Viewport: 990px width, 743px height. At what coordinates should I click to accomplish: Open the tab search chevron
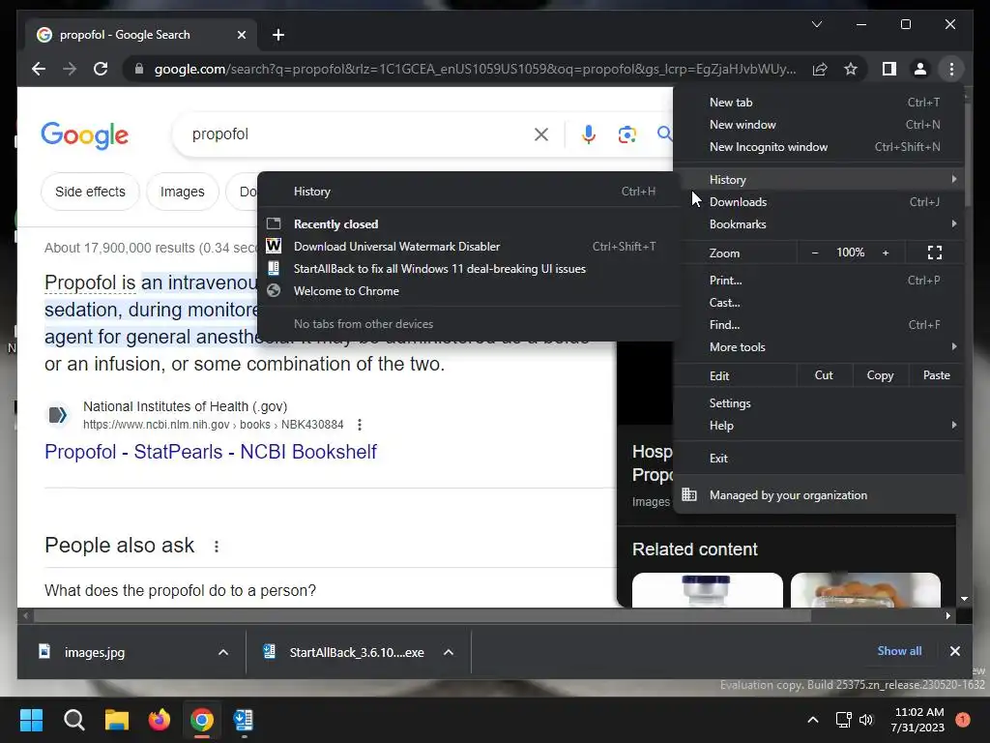(x=816, y=24)
